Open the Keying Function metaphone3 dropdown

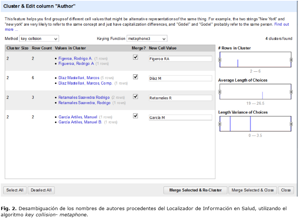coord(147,38)
